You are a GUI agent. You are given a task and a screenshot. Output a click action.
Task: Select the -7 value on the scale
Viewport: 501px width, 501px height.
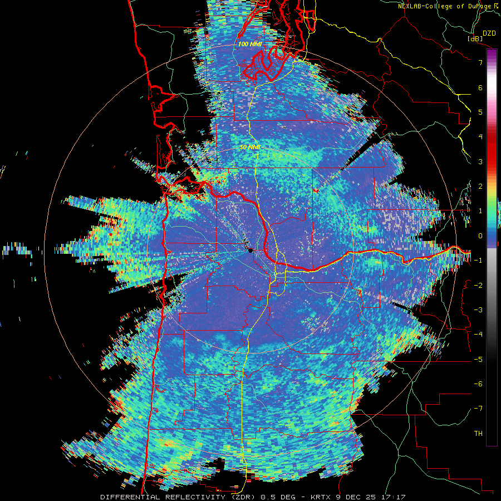tap(478, 409)
